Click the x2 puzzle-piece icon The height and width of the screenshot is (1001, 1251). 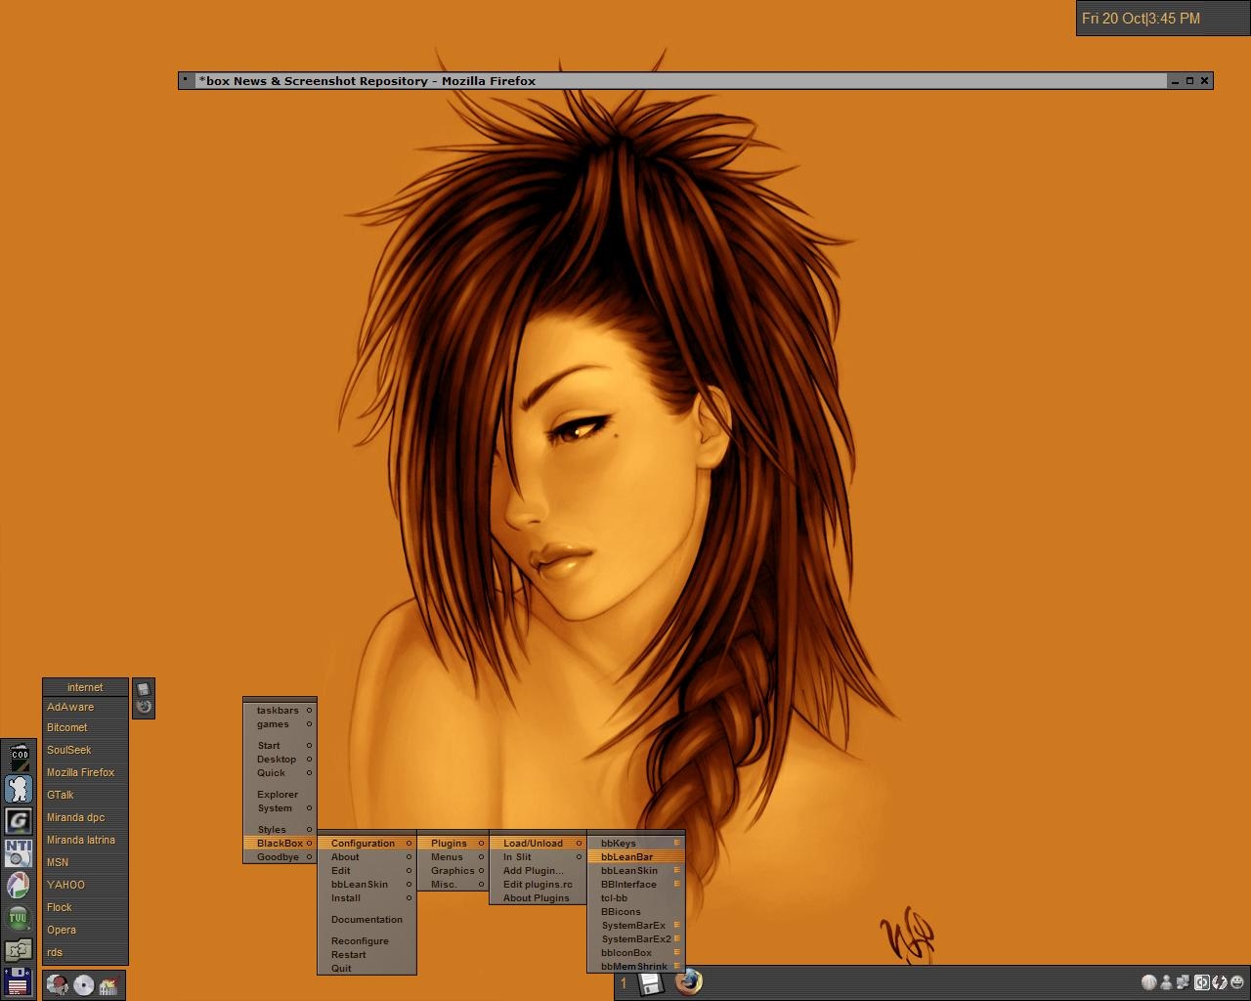(x=19, y=950)
